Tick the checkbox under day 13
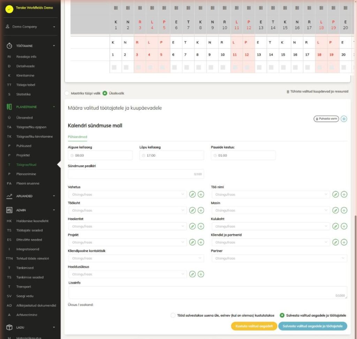Image resolution: width=357 pixels, height=339 pixels. point(259,67)
